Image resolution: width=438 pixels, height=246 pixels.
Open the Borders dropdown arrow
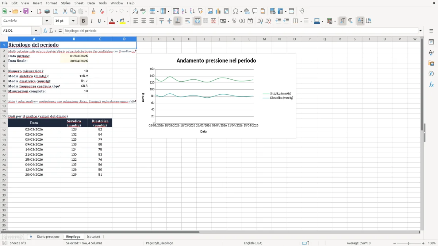click(300, 21)
